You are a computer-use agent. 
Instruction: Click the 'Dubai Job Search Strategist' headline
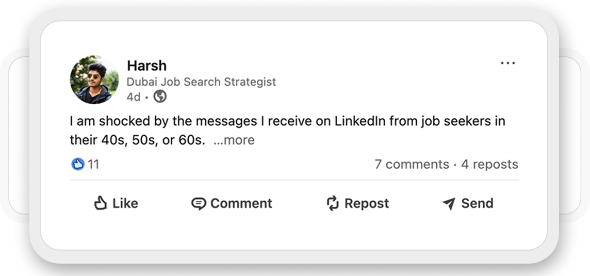(201, 82)
